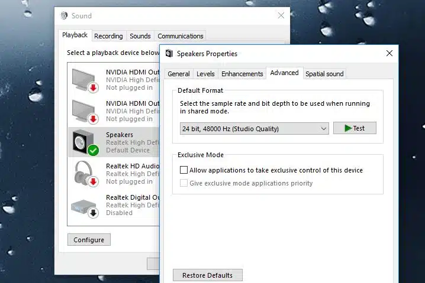This screenshot has width=425, height=283.
Task: Open the Spatial sound tab
Action: pos(324,74)
